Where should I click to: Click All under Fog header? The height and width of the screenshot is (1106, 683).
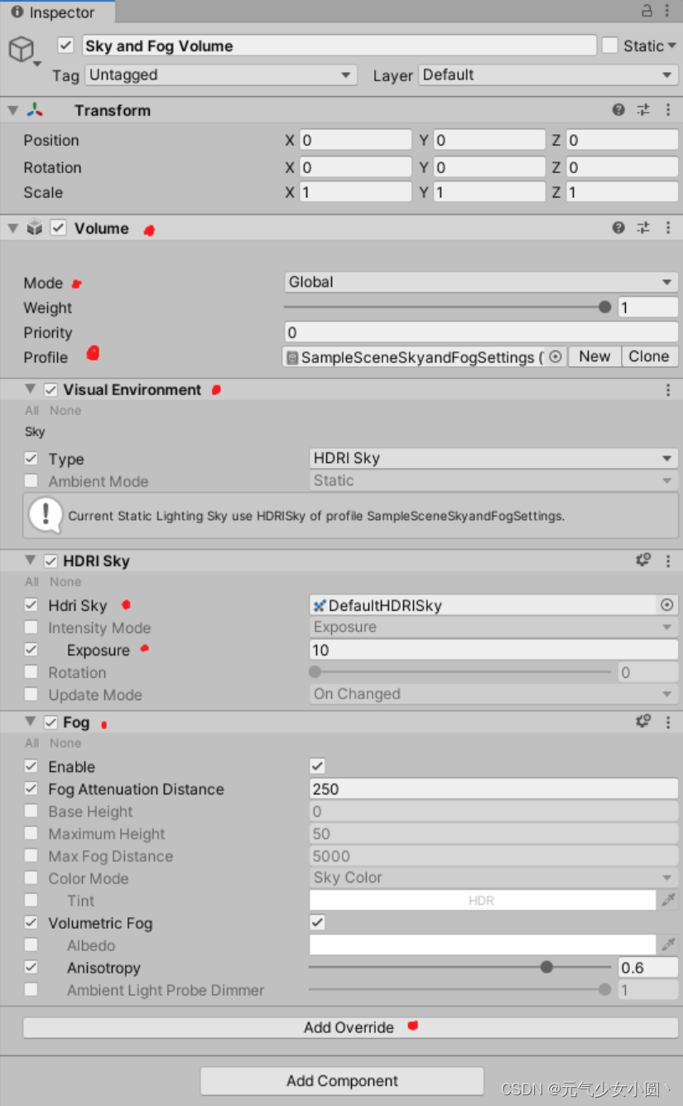point(31,743)
